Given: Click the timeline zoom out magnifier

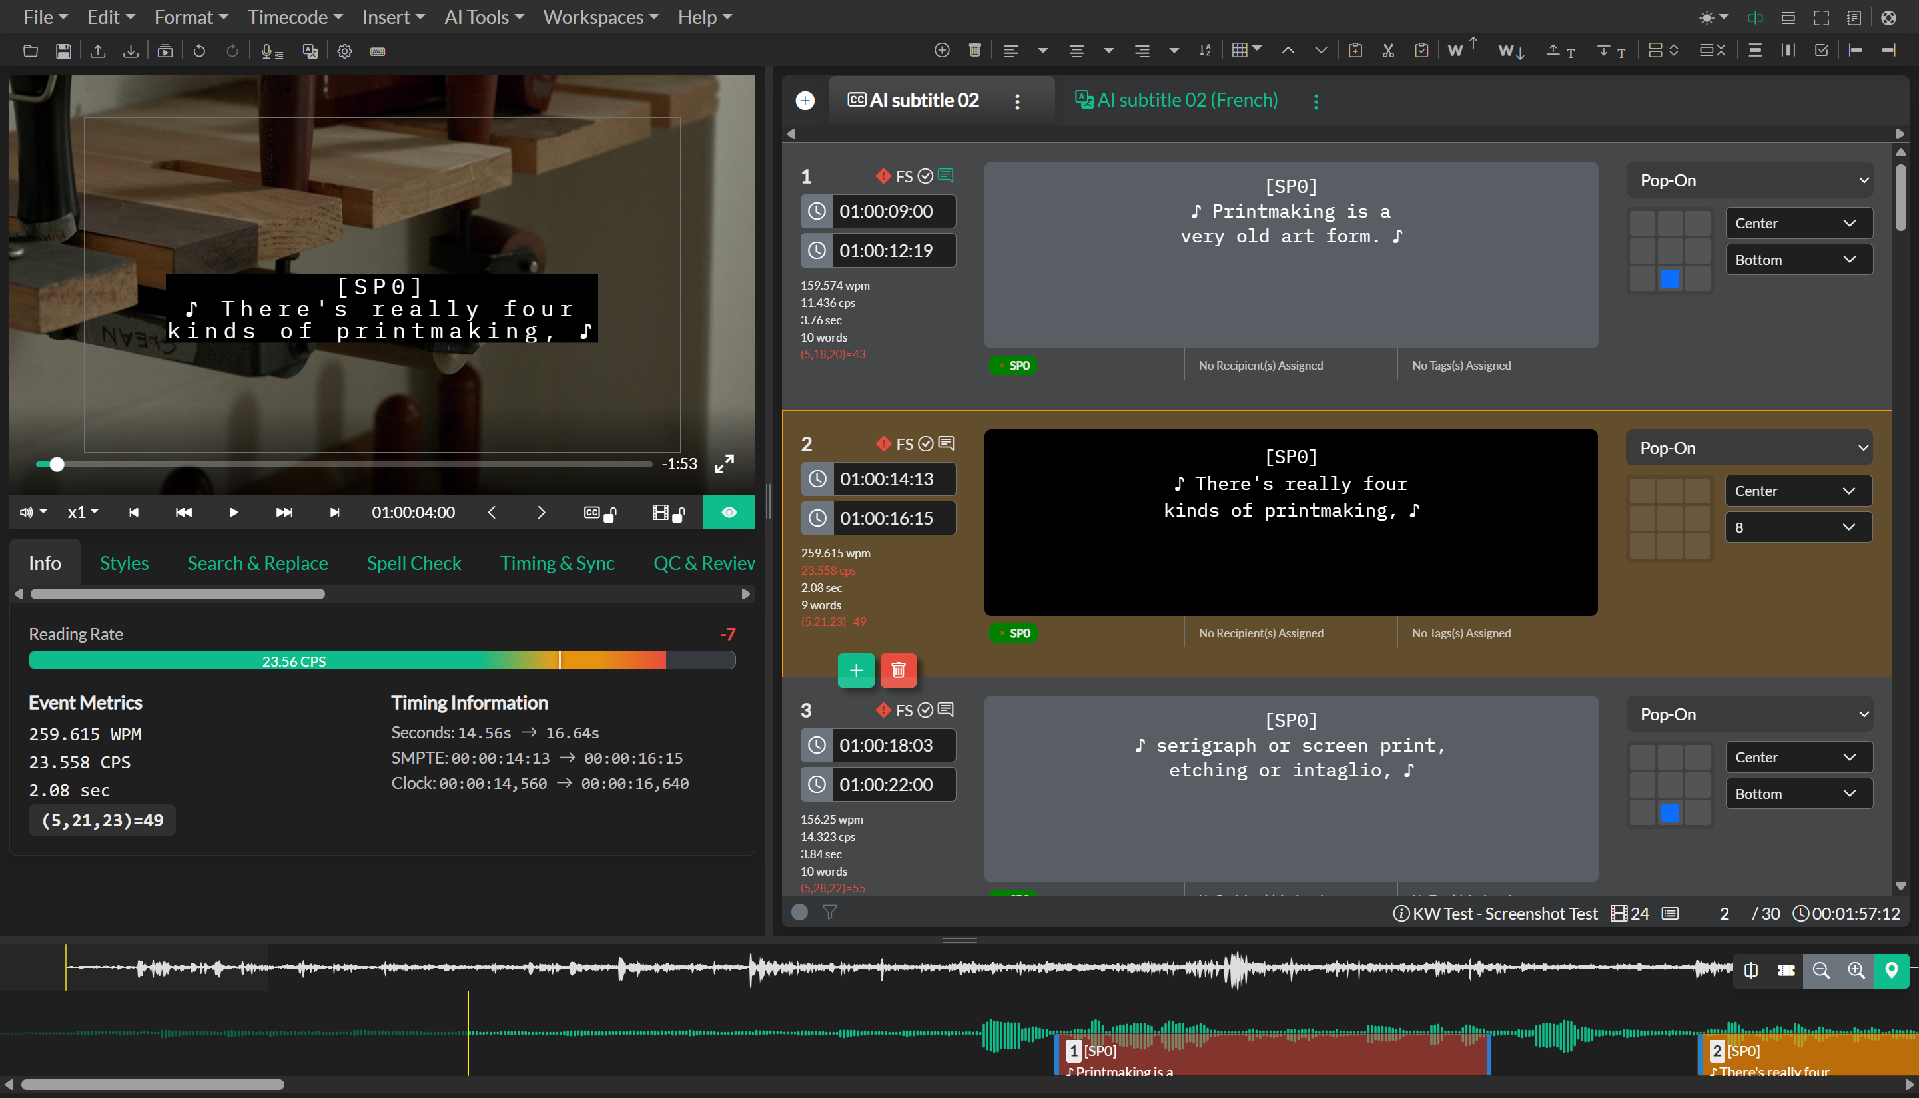Looking at the screenshot, I should [x=1821, y=971].
